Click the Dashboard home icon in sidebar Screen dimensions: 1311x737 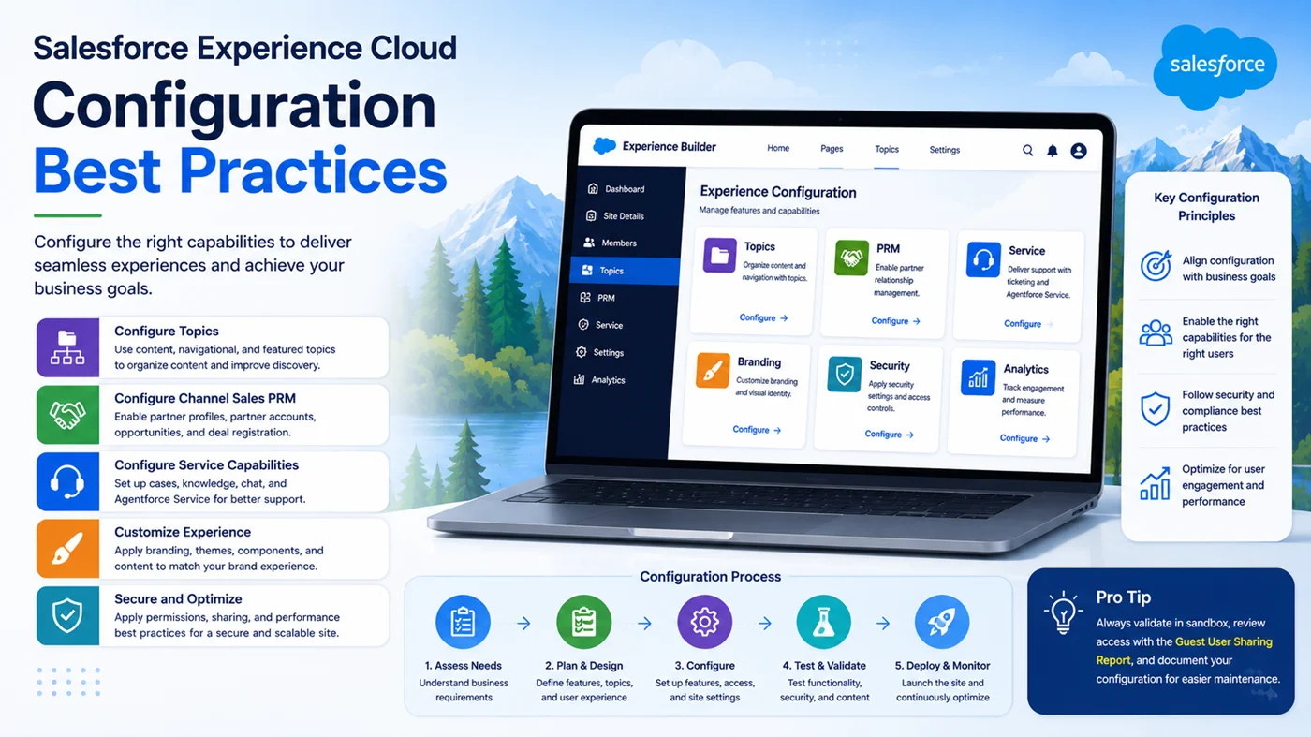point(592,189)
